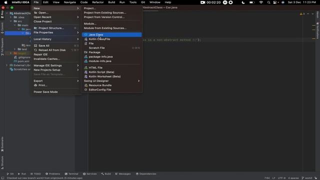
Task: Expand Open Recent submenu
Action: (x=56, y=17)
